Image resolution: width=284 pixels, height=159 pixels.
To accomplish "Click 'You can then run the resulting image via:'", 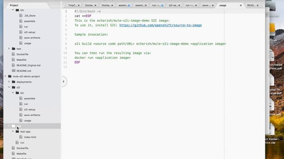I will pos(113,53).
